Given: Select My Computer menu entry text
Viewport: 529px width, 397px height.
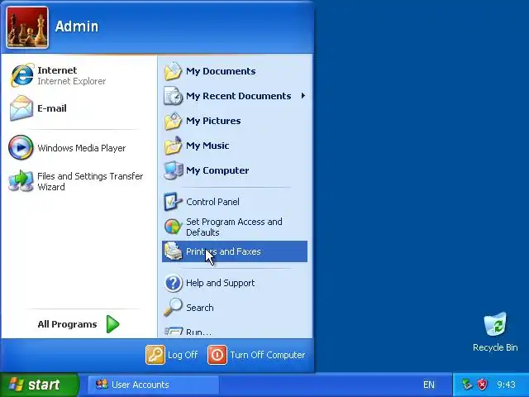Looking at the screenshot, I should (x=217, y=170).
